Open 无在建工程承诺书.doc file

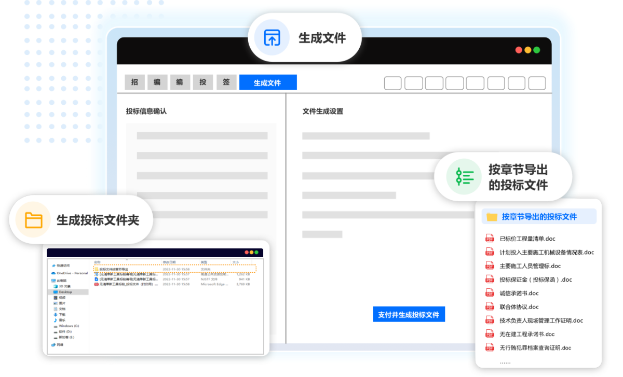[526, 334]
